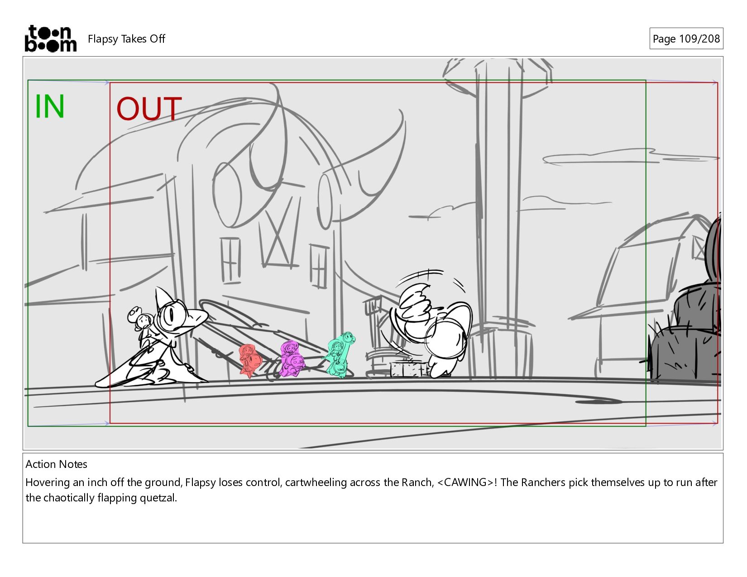
Task: Click the 'Page 109/208' page indicator
Action: tap(686, 38)
